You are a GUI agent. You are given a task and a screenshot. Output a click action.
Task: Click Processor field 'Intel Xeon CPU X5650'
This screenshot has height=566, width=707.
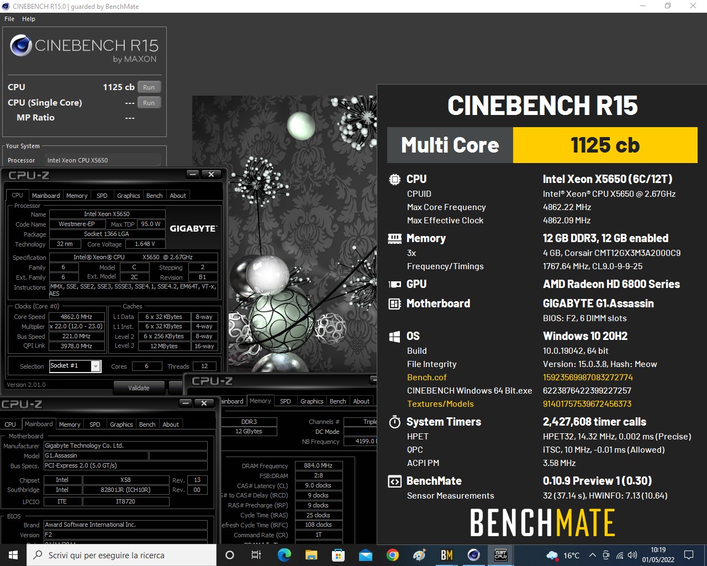103,160
